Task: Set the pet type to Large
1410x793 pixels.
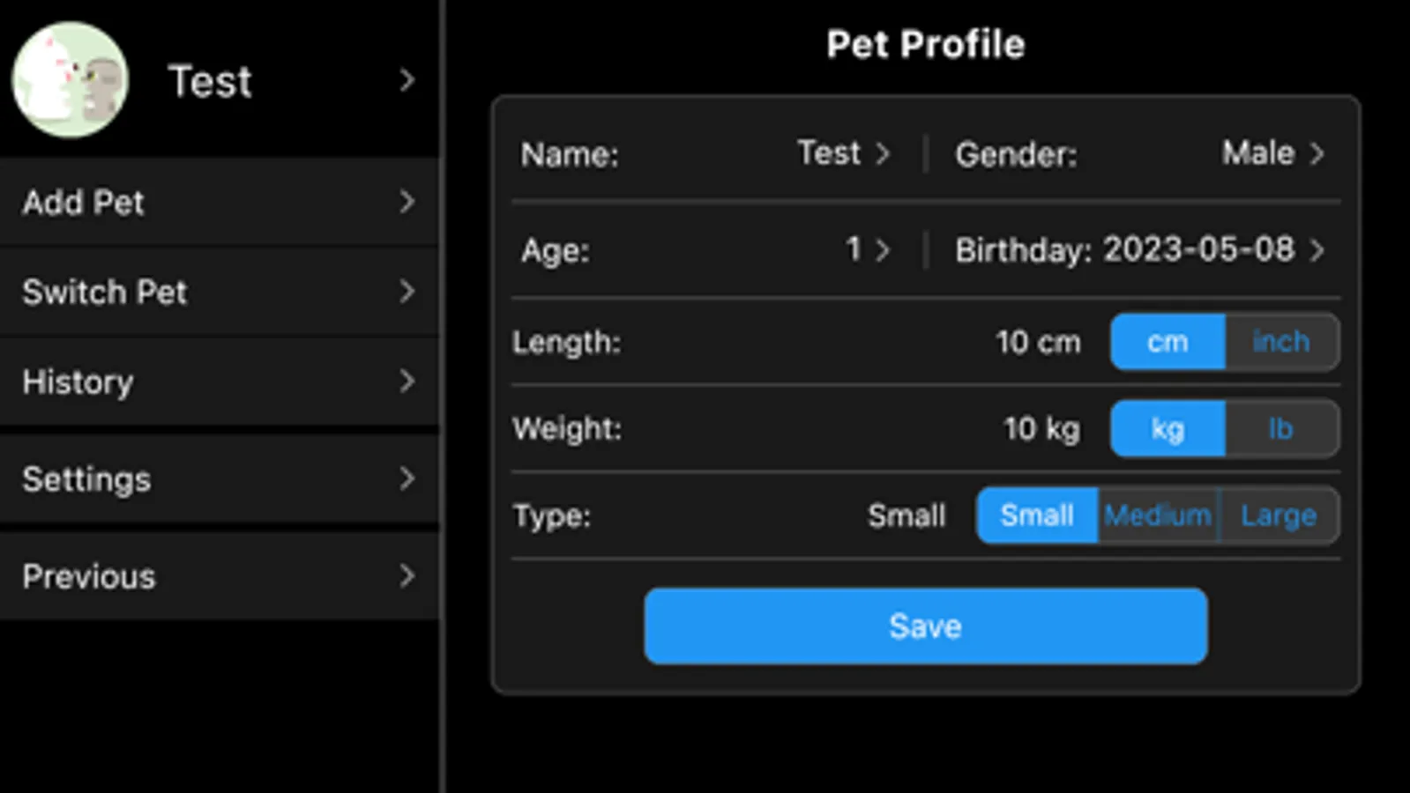Action: pyautogui.click(x=1279, y=515)
